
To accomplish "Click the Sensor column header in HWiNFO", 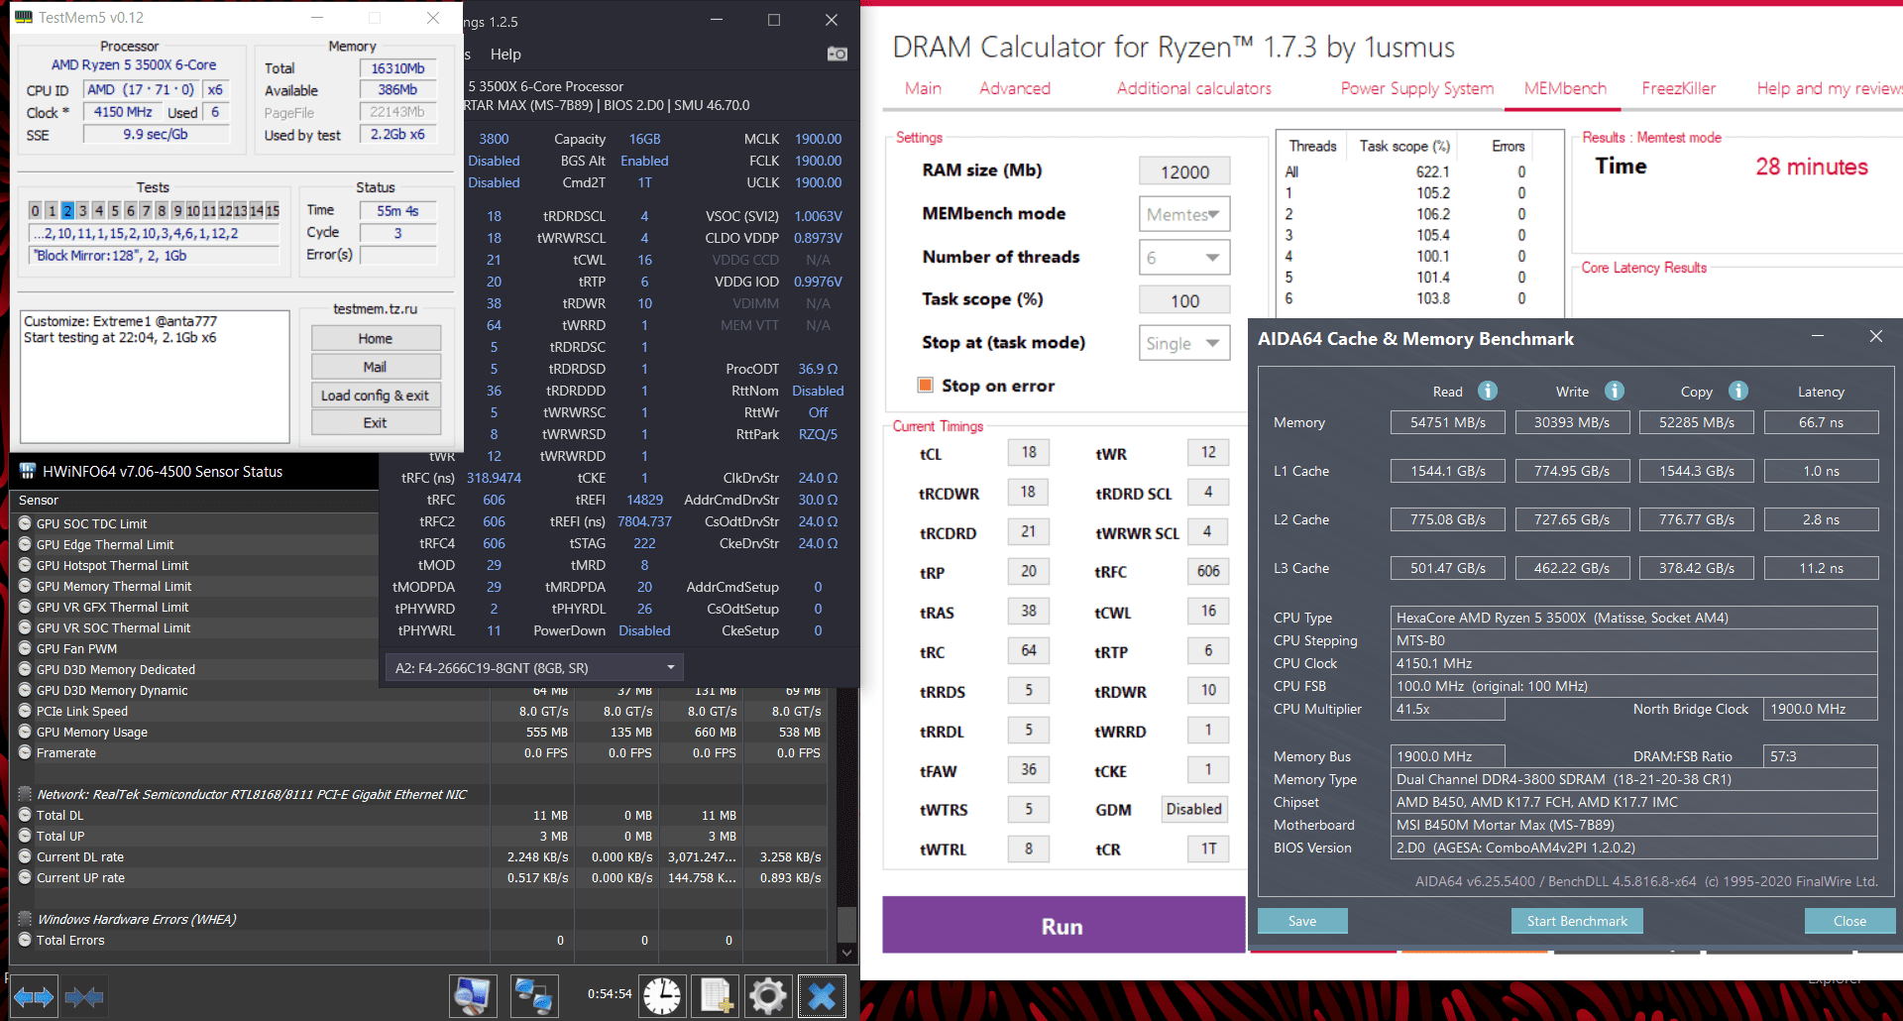I will click(193, 500).
